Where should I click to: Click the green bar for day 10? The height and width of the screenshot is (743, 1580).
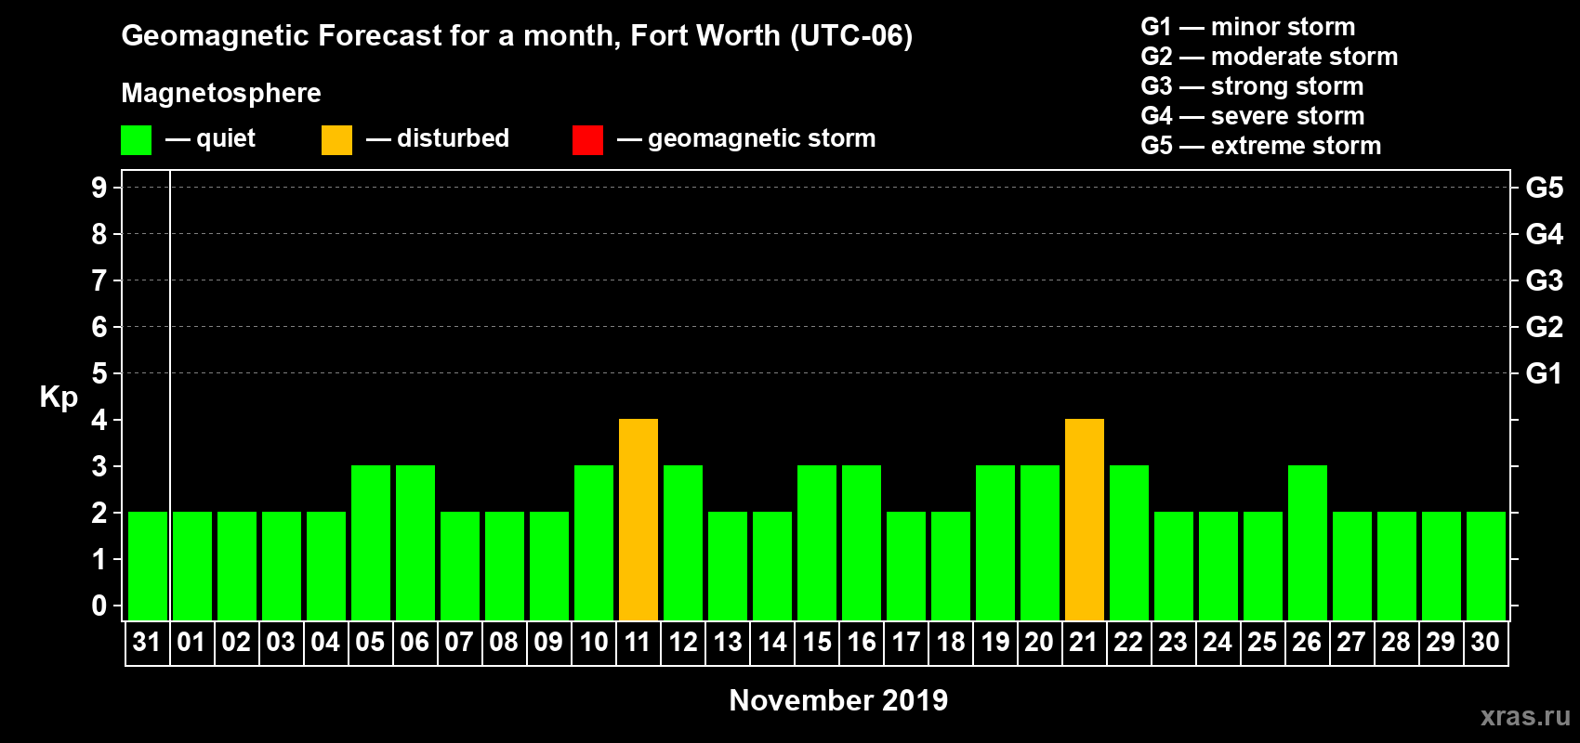point(594,542)
